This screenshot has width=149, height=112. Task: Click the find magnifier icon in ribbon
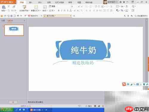pos(133,7)
